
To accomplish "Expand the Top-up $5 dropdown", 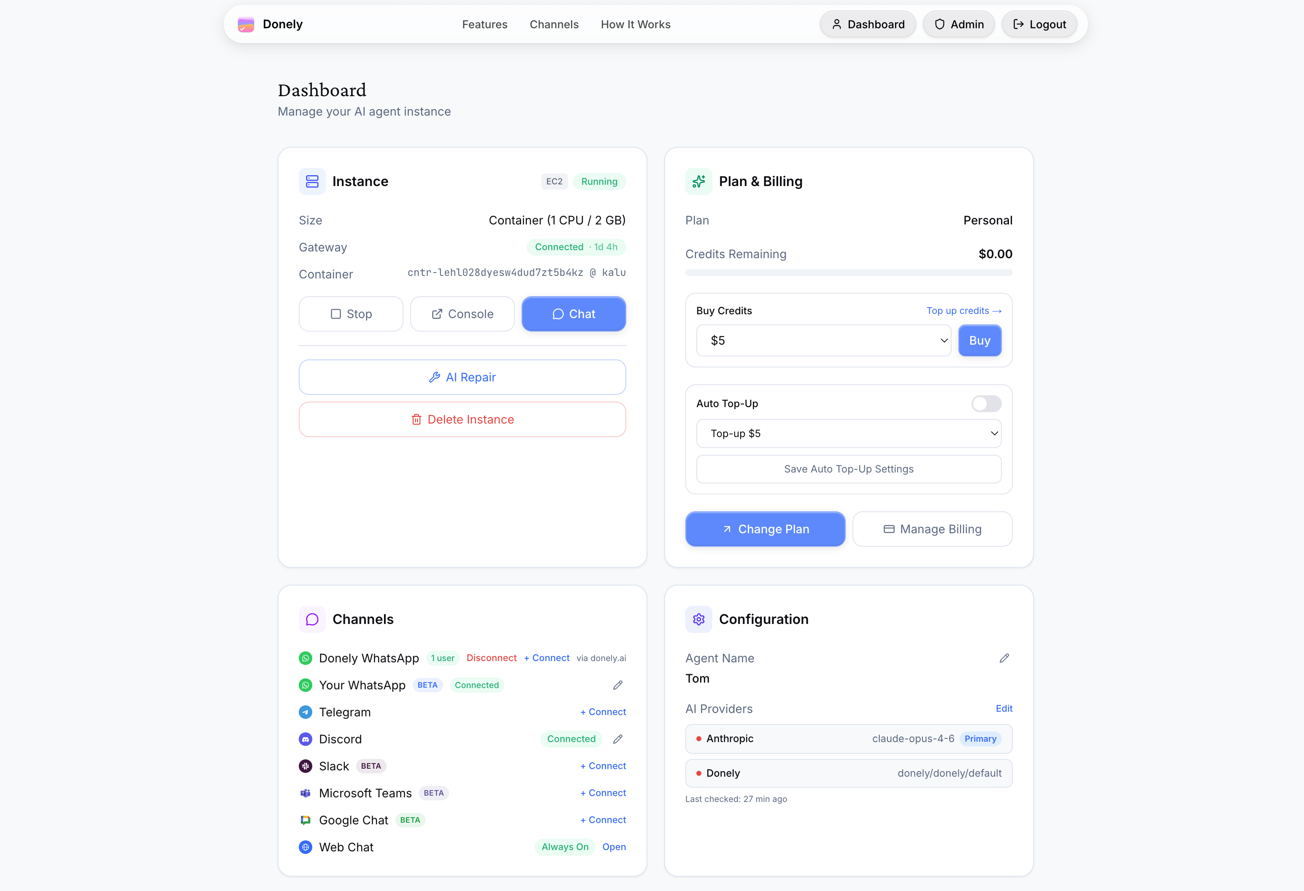I will pyautogui.click(x=848, y=433).
